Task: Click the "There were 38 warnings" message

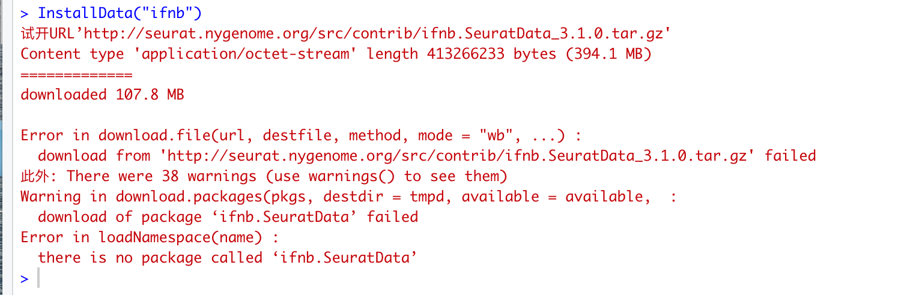Action: pyautogui.click(x=287, y=176)
